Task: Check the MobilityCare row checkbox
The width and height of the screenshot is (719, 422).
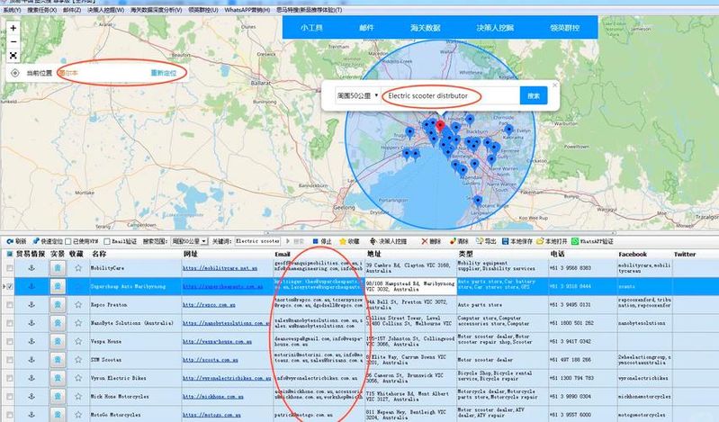Action: tap(9, 268)
